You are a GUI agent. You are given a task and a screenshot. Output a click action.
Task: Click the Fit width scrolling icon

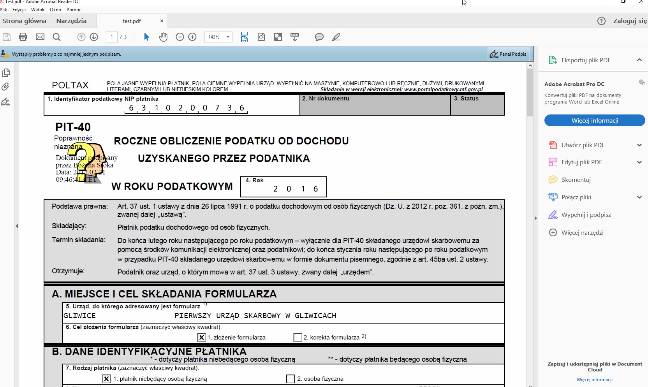tap(244, 37)
